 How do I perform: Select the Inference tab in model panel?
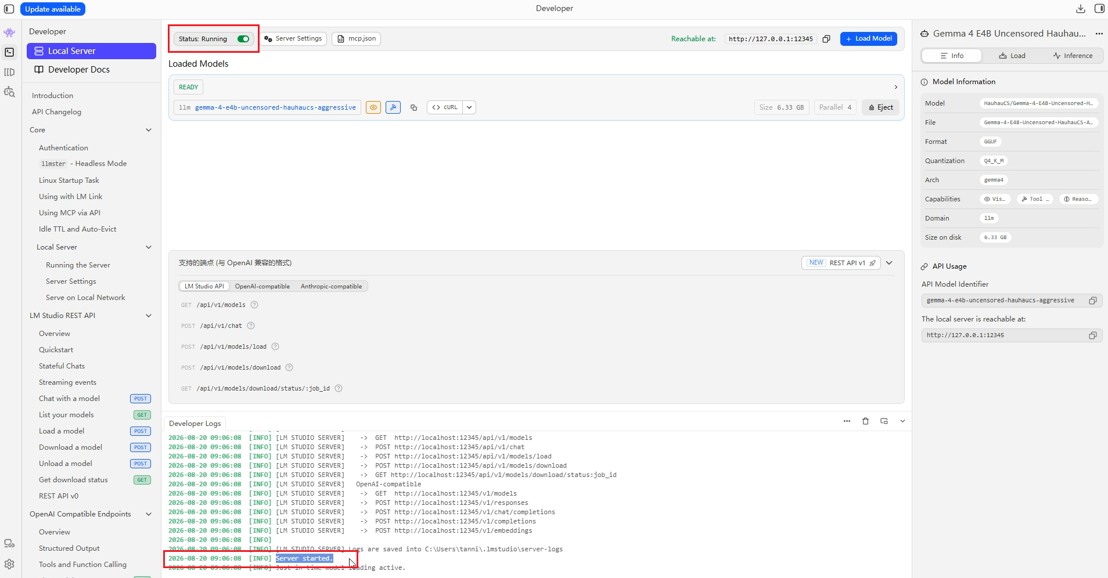pos(1073,56)
